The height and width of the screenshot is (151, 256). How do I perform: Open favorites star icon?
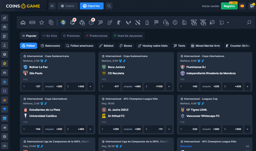tap(42, 22)
